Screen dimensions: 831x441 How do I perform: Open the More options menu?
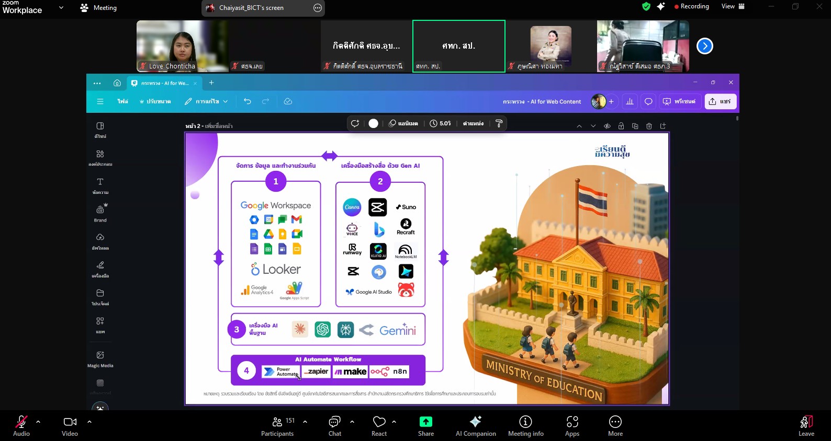(615, 426)
